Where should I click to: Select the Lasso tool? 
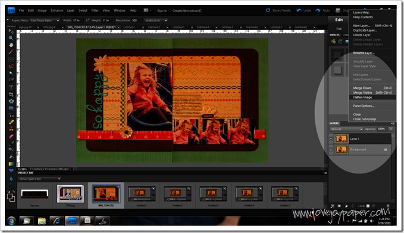tap(11, 66)
